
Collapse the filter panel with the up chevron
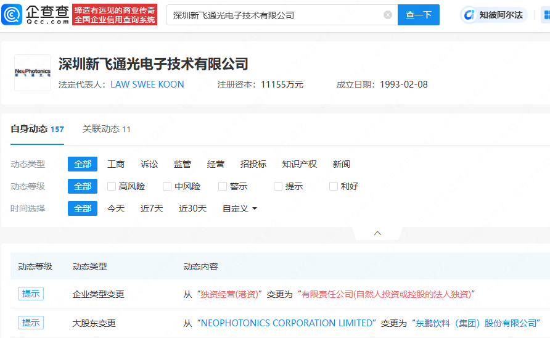(377, 233)
